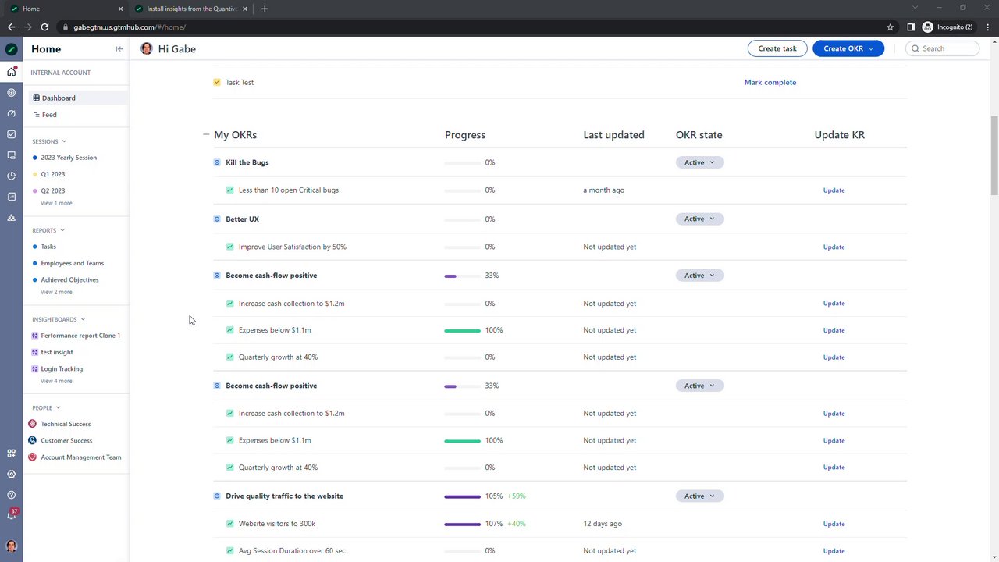Open the Kill the Bugs Active state dropdown
The image size is (999, 562).
pyautogui.click(x=699, y=162)
